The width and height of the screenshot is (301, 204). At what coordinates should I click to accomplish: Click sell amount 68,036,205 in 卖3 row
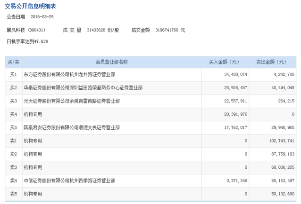click(x=283, y=167)
